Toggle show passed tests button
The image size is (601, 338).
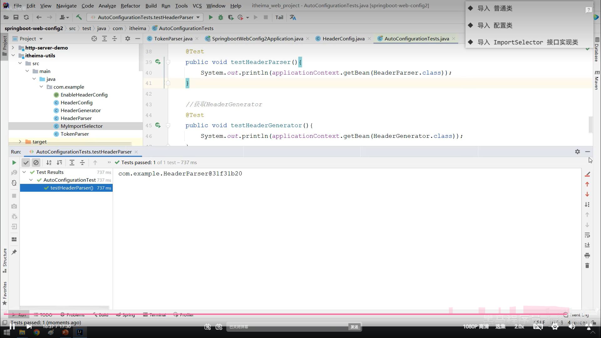(26, 163)
